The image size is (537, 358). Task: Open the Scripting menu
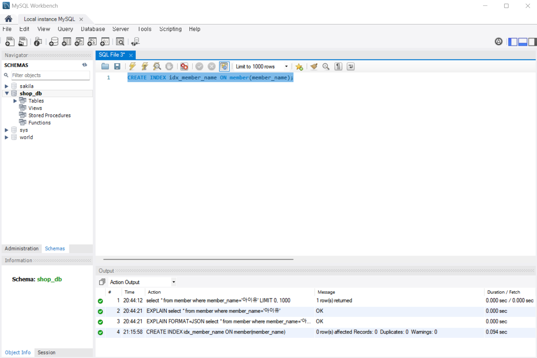point(170,29)
